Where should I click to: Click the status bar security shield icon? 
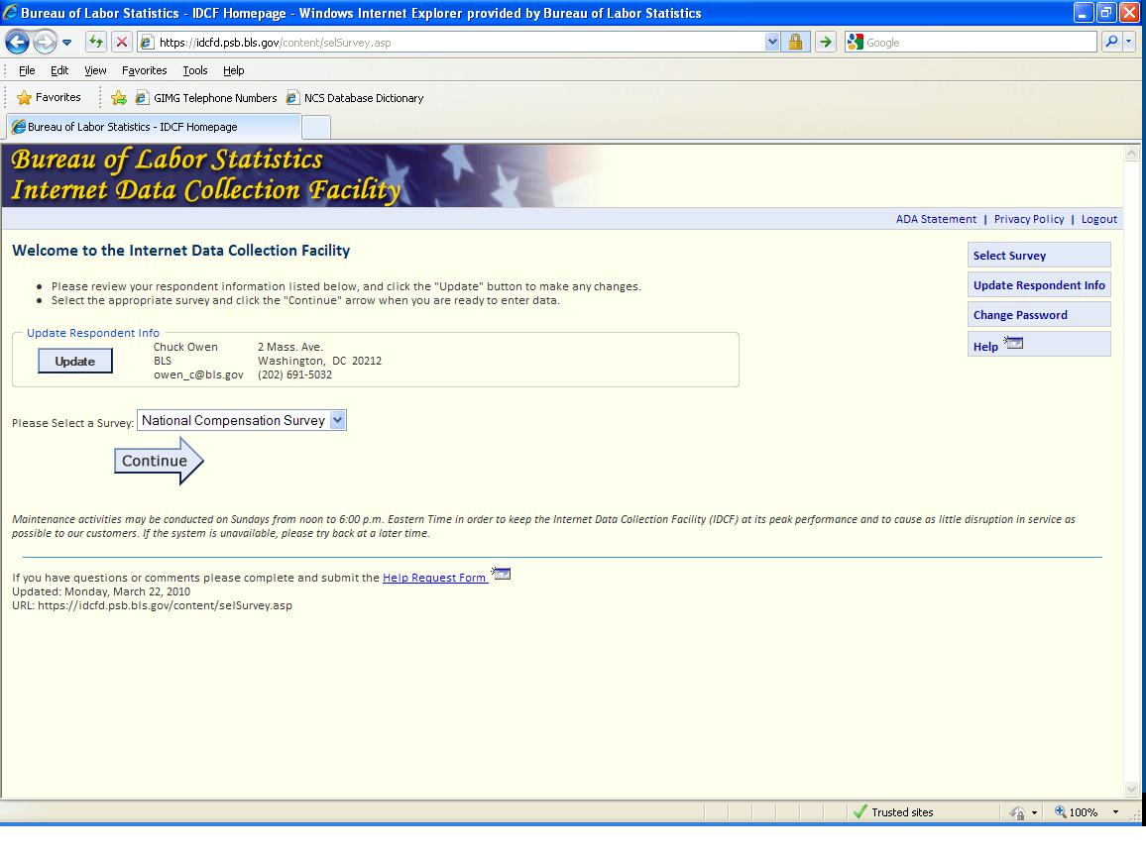click(x=1017, y=813)
